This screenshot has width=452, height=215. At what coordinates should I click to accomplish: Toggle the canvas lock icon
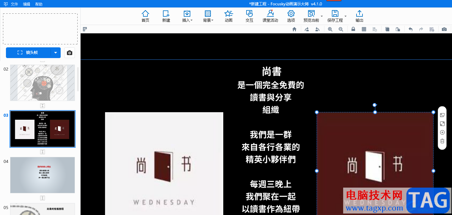tap(353, 29)
